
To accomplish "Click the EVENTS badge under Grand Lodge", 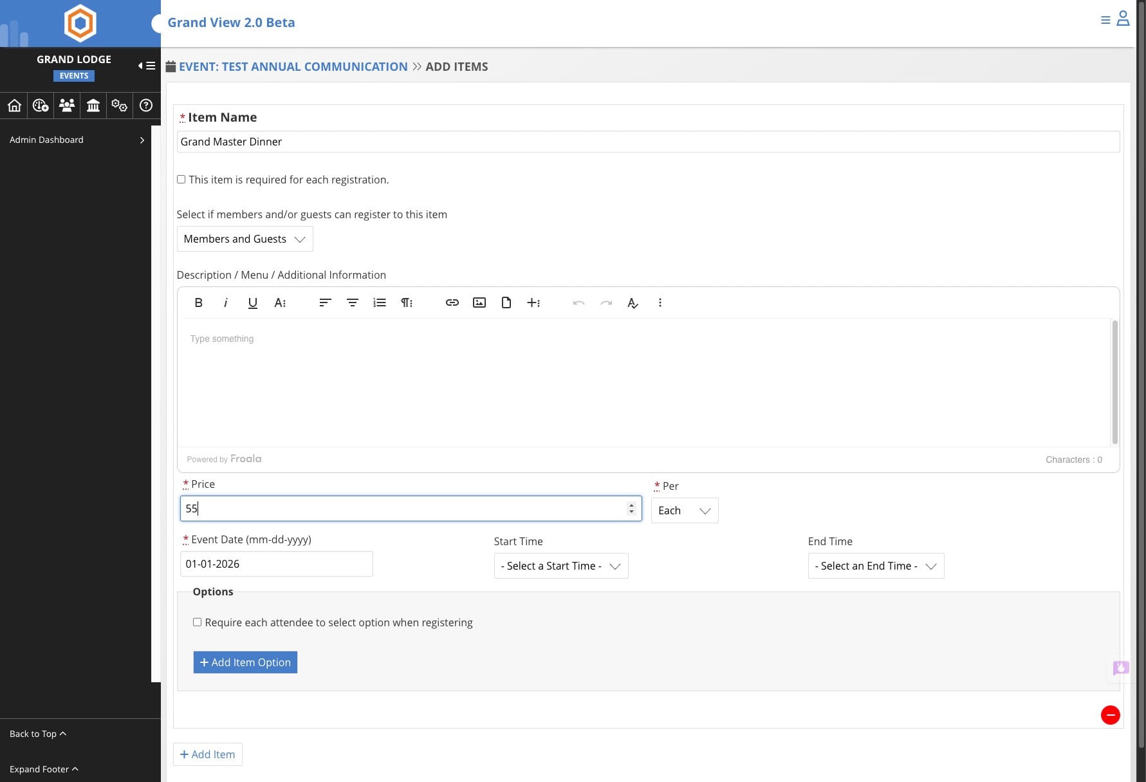I will coord(74,76).
